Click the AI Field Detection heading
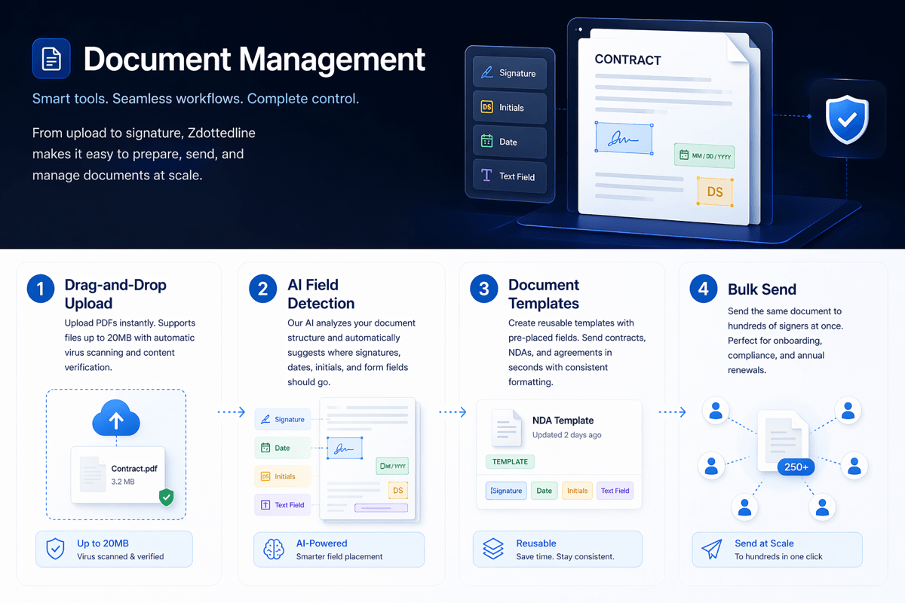The image size is (905, 603). [x=321, y=294]
